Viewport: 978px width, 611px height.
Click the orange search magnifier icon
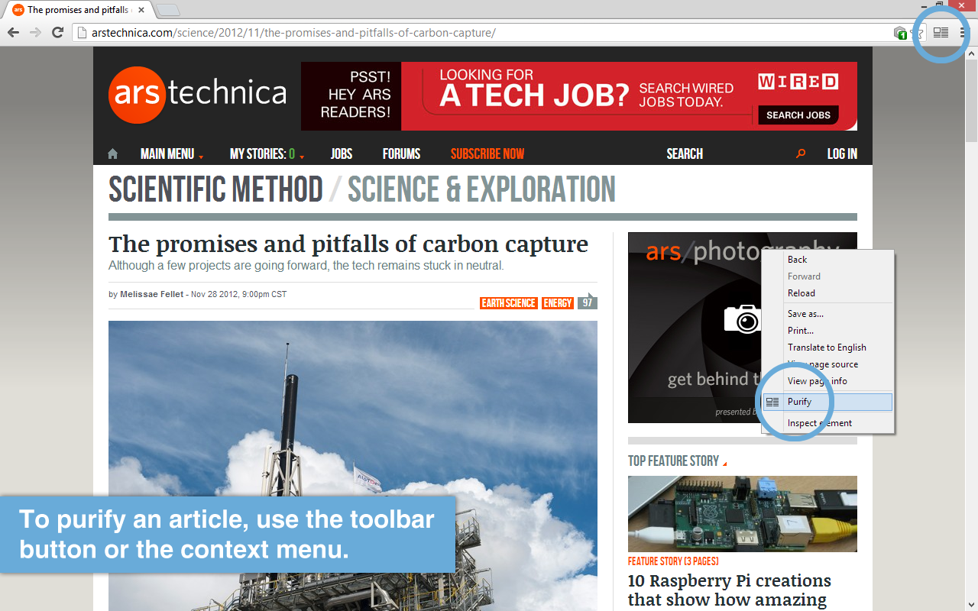[801, 154]
